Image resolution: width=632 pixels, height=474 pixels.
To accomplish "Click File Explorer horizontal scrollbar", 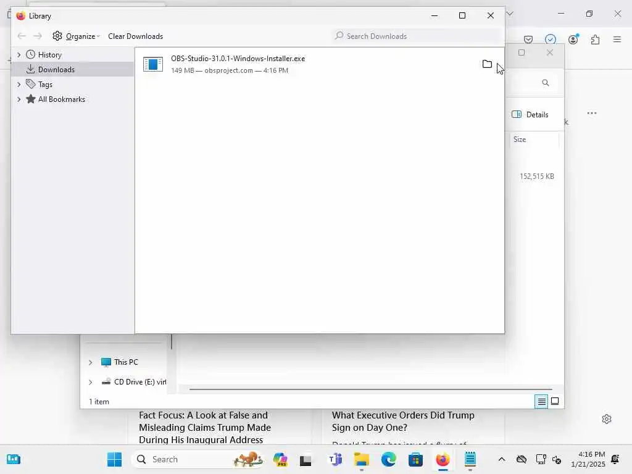I will coord(370,389).
